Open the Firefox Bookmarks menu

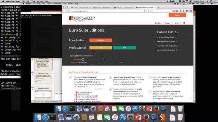coord(57,4)
